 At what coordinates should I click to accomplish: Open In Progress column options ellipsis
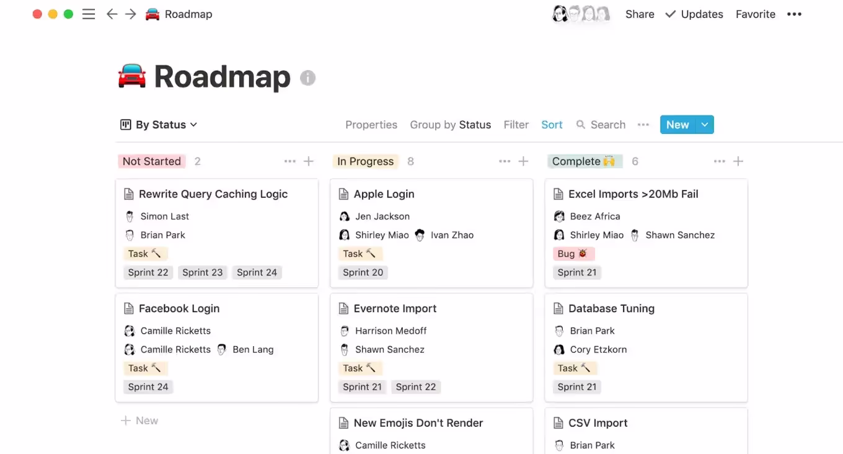pyautogui.click(x=505, y=161)
